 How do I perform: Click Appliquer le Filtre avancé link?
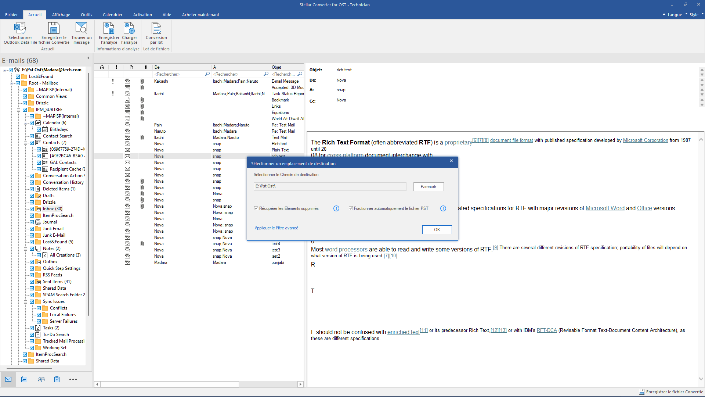coord(276,228)
